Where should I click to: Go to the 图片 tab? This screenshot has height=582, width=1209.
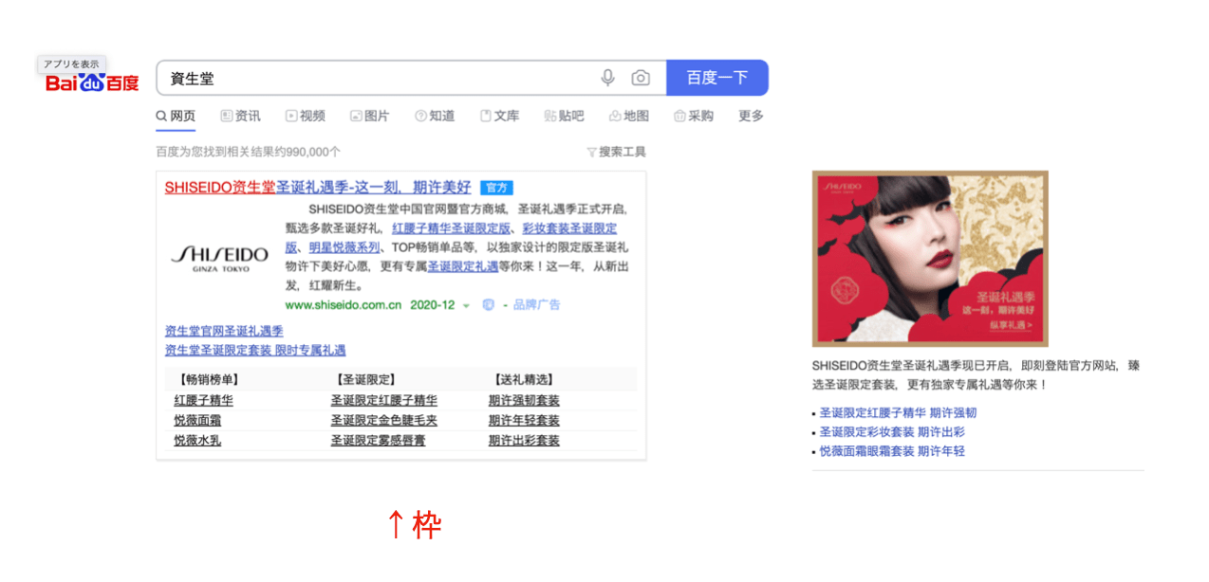coord(369,116)
